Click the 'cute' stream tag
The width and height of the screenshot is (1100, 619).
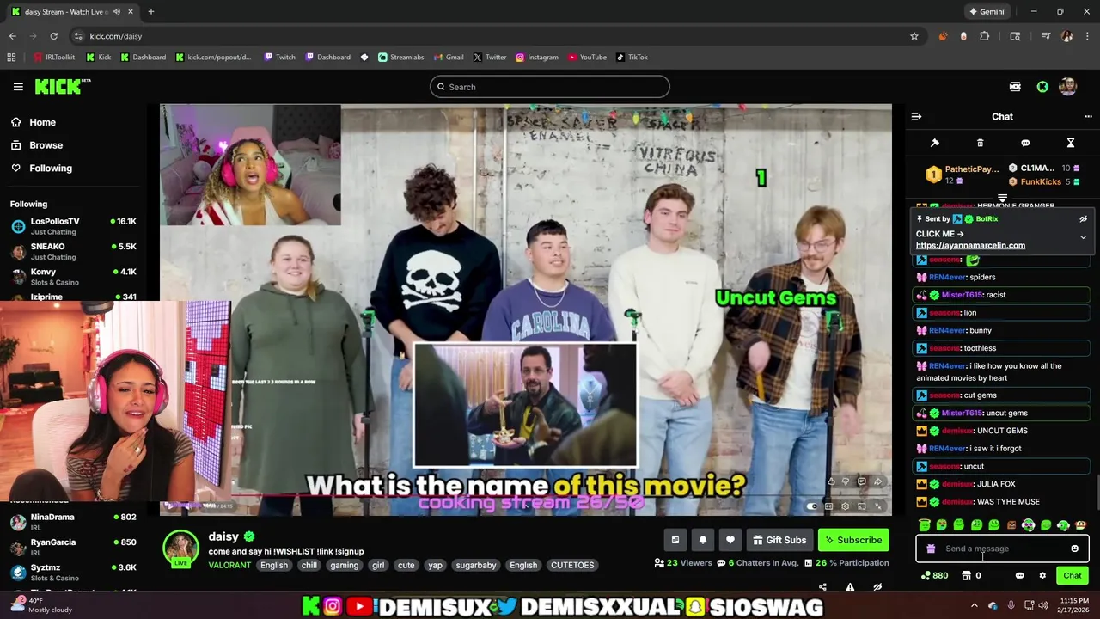pos(406,565)
